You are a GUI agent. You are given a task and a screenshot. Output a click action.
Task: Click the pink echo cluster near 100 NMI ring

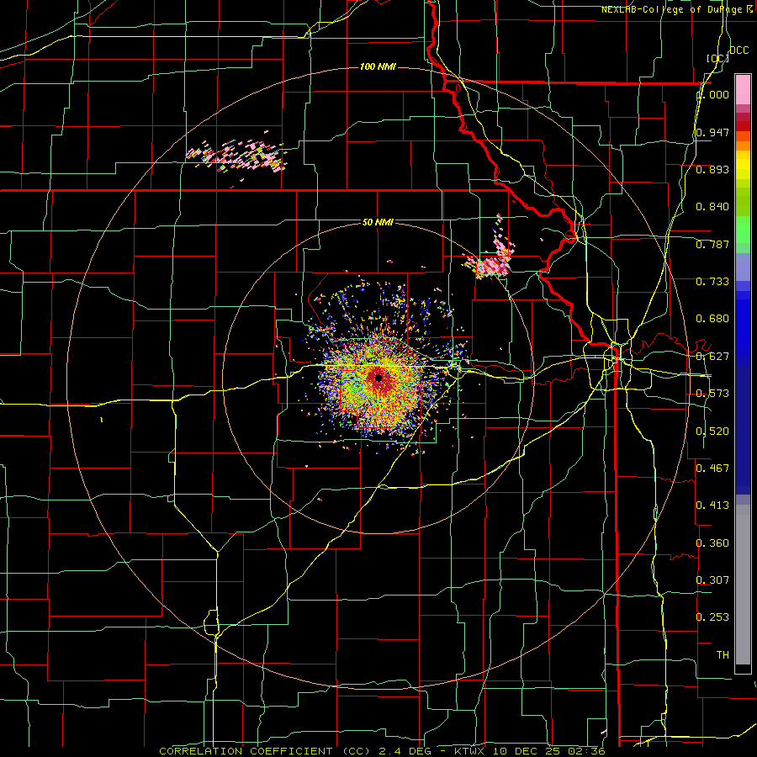click(236, 156)
